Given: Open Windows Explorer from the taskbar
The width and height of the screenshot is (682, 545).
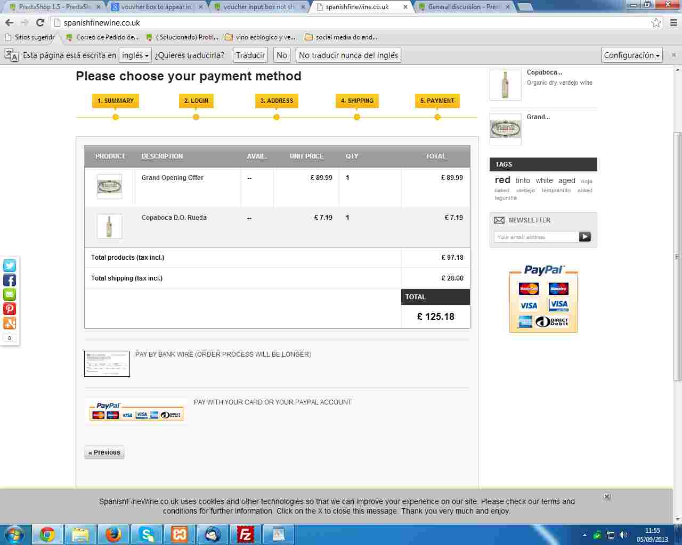Looking at the screenshot, I should [80, 534].
